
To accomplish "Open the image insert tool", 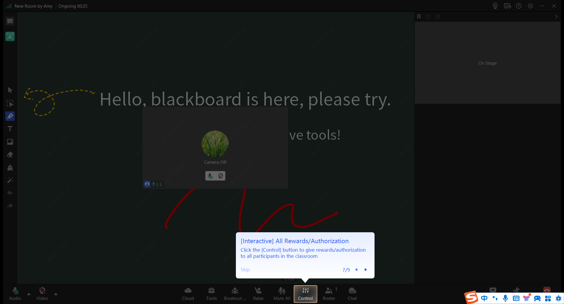I will (x=10, y=142).
